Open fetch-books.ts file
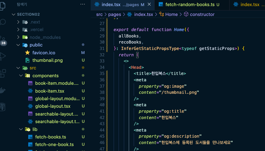 pos(51,137)
